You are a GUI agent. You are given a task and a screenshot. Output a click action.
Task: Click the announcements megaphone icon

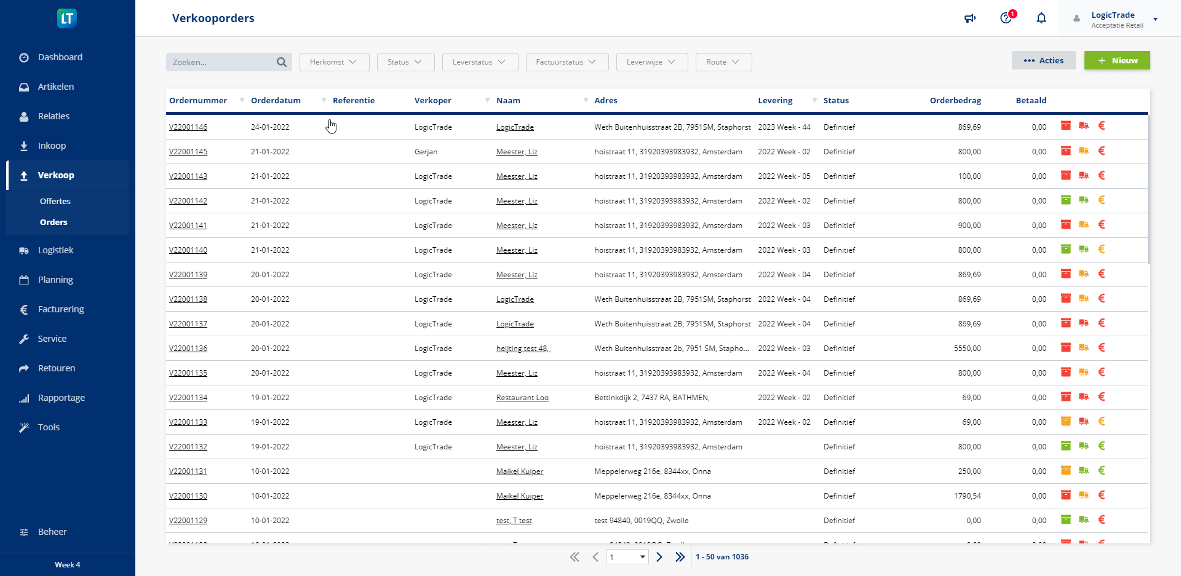point(970,18)
